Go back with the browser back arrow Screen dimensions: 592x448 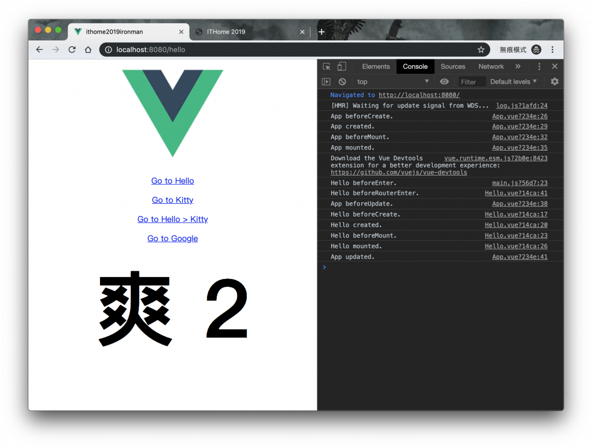[39, 50]
